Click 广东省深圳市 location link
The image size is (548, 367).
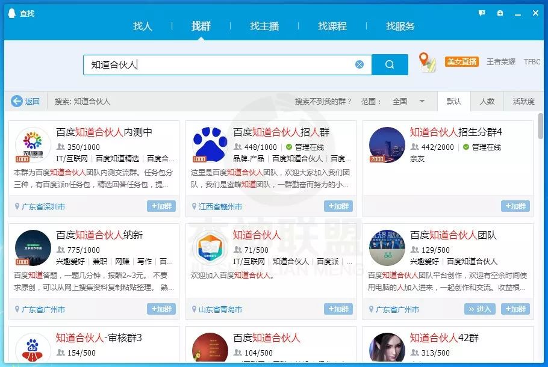(x=43, y=207)
